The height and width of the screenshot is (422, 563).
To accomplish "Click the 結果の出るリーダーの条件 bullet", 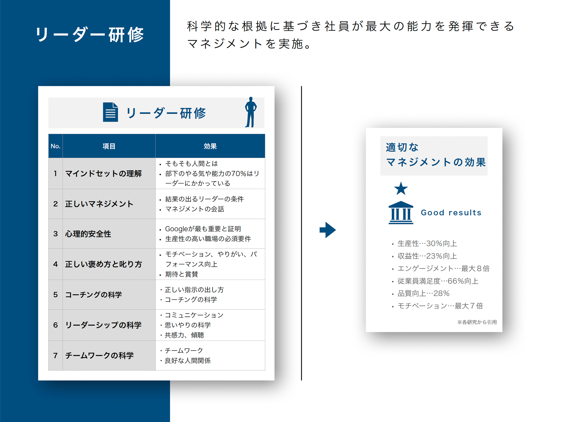I will pyautogui.click(x=204, y=199).
